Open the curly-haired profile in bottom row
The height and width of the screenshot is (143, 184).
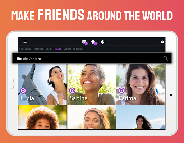[42, 117]
